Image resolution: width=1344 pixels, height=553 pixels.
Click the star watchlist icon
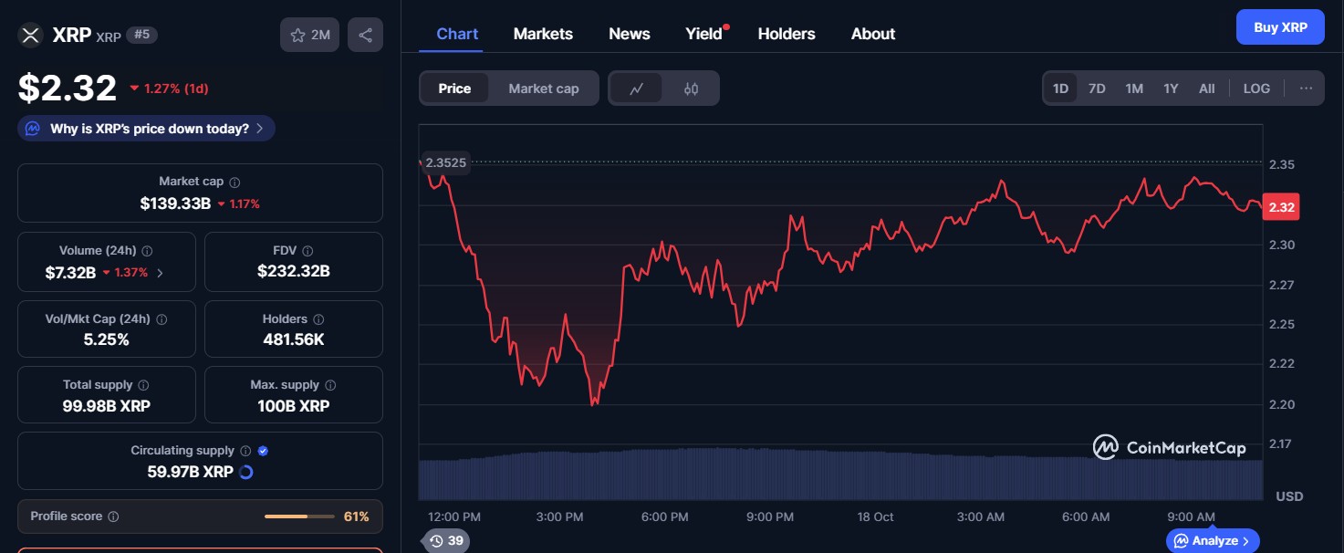298,36
